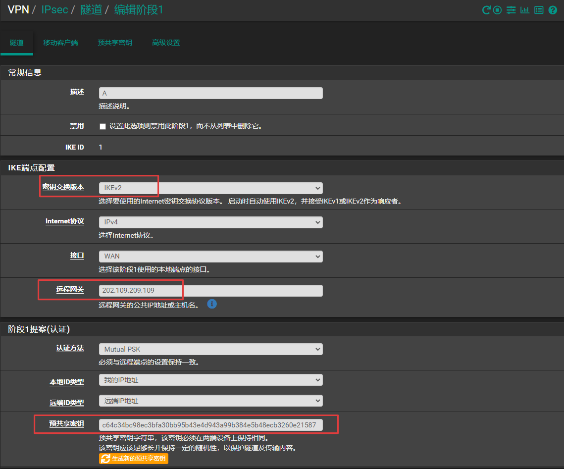Open related settings sliders icon

click(511, 10)
